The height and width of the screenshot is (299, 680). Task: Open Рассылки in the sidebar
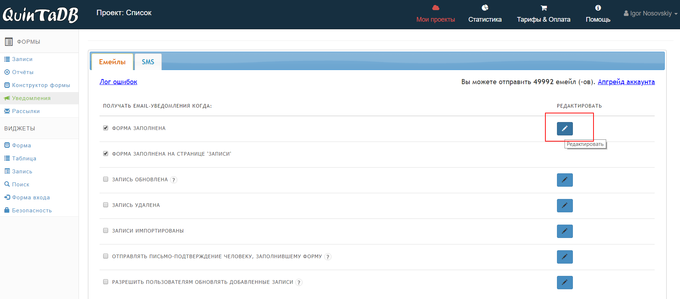click(x=26, y=111)
